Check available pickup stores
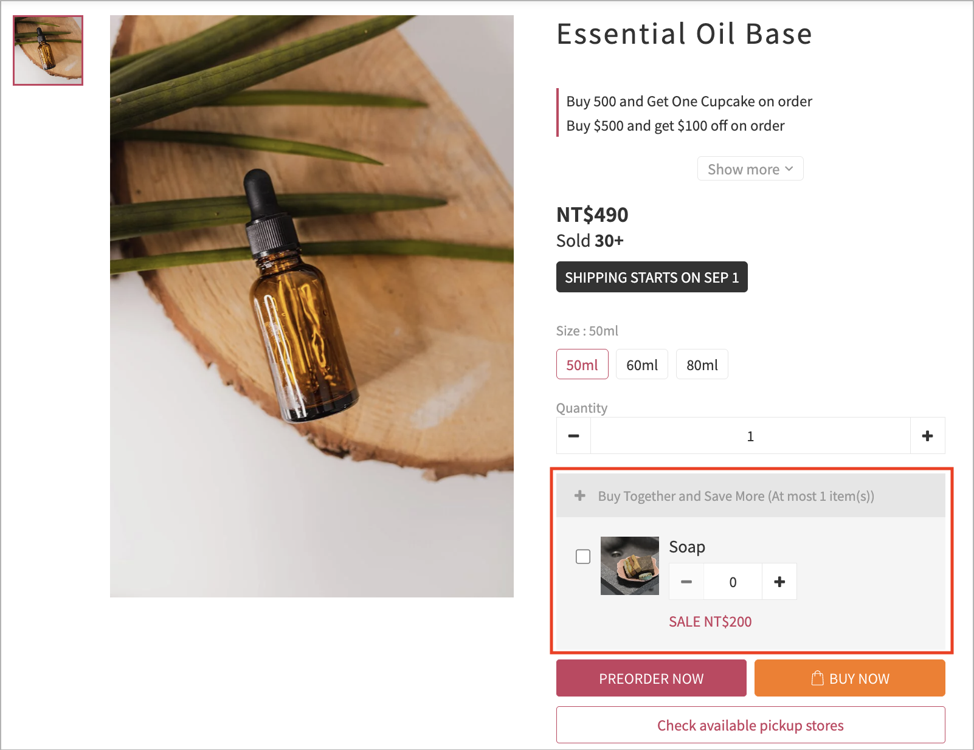The width and height of the screenshot is (974, 750). click(x=751, y=724)
